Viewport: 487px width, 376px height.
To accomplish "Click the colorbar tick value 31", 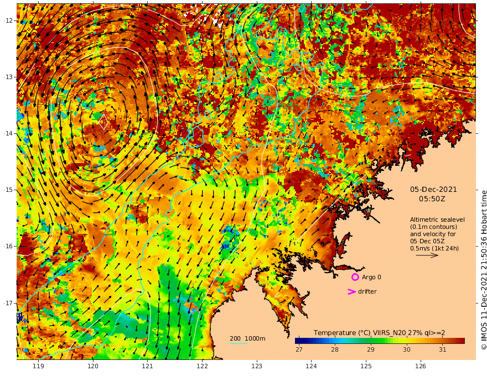I will 443,349.
